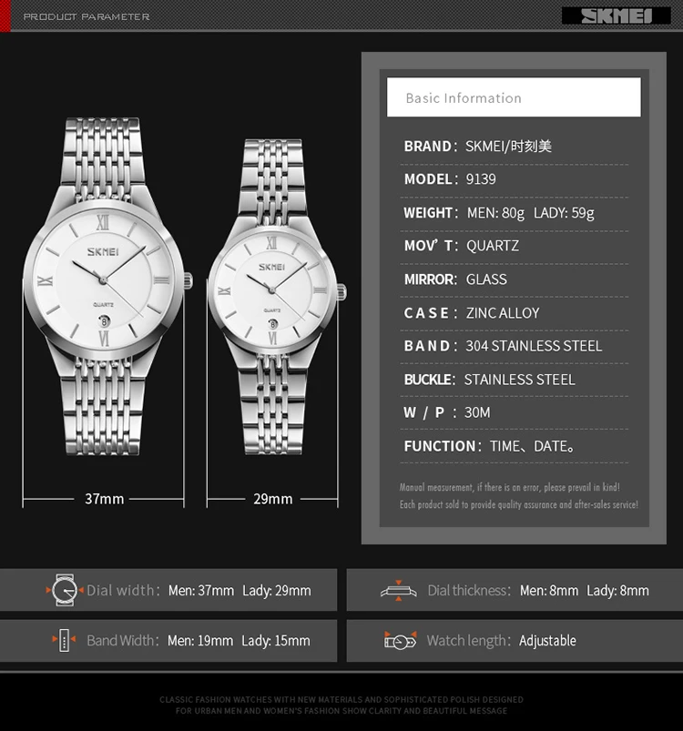683x731 pixels.
Task: Click the Manual measurement disclaimer line
Action: point(510,487)
